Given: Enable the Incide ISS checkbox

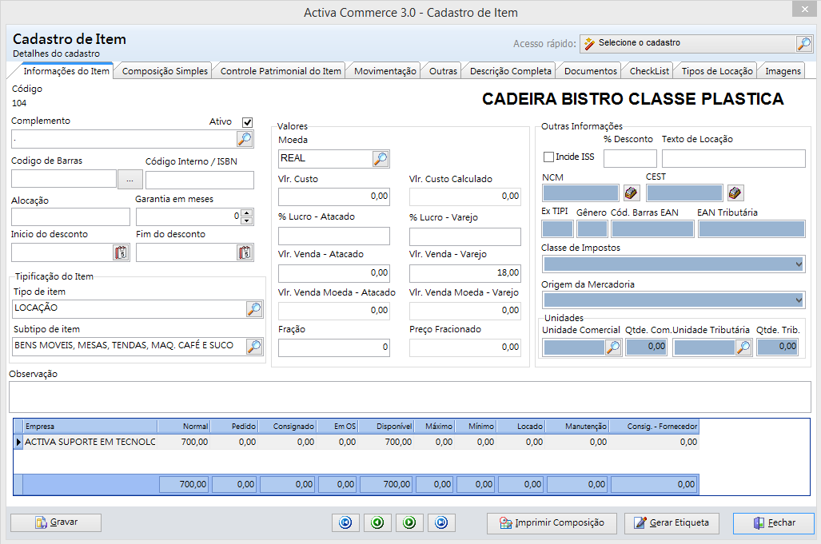Looking at the screenshot, I should [548, 157].
